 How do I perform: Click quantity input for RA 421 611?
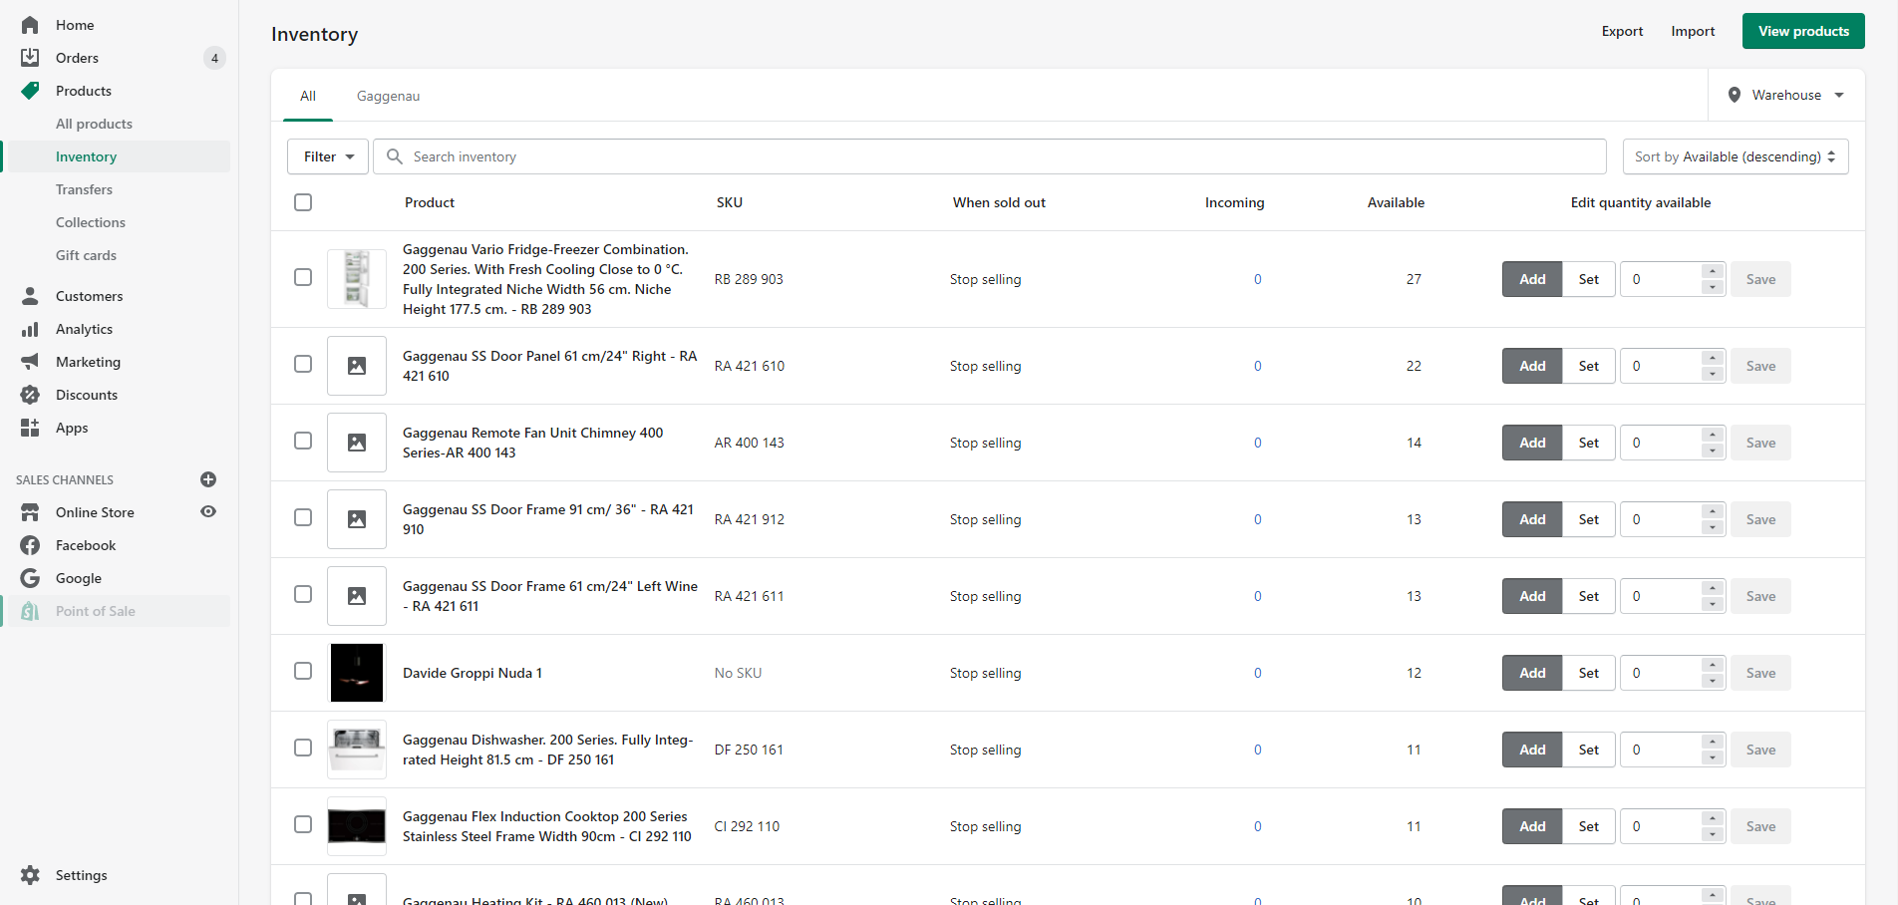(1662, 596)
